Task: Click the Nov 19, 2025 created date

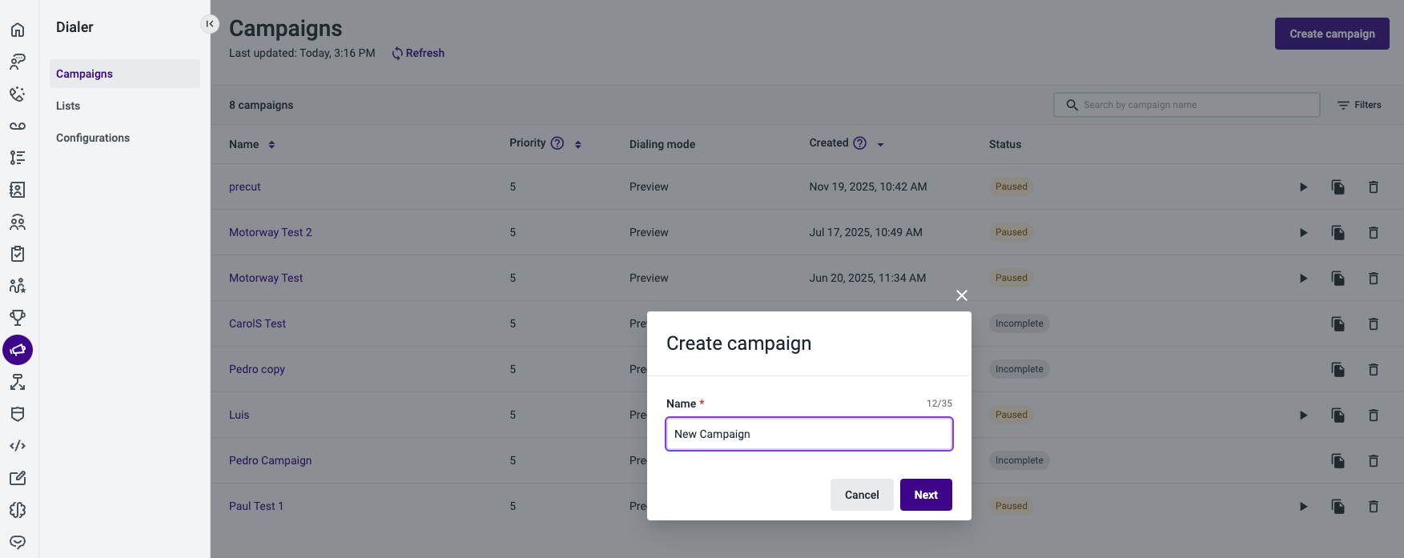Action: [x=868, y=187]
